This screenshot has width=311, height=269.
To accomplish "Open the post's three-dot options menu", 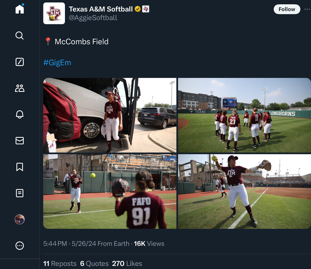I will click(x=307, y=9).
